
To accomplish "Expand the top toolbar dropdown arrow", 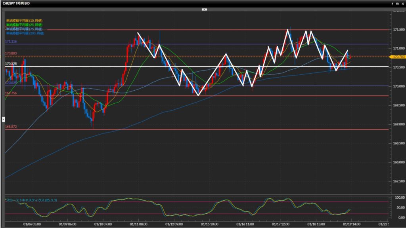I will pos(204,9).
